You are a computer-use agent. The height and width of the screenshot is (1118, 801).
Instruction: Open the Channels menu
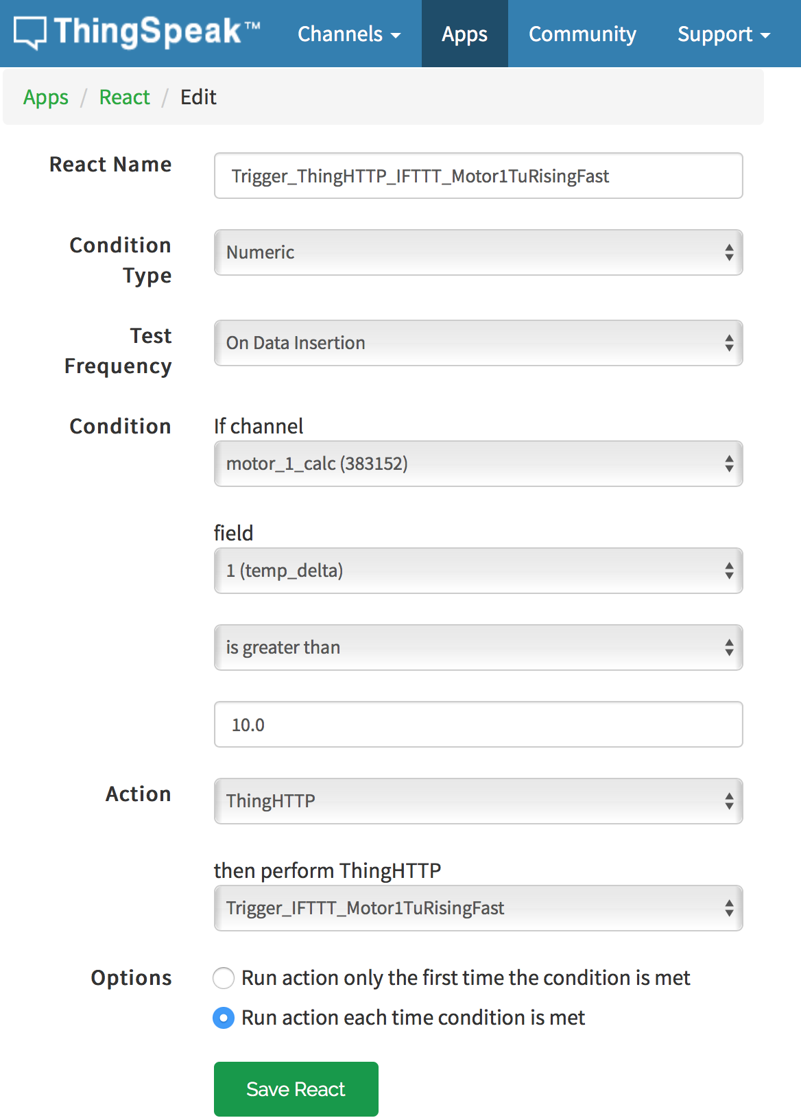(x=348, y=34)
